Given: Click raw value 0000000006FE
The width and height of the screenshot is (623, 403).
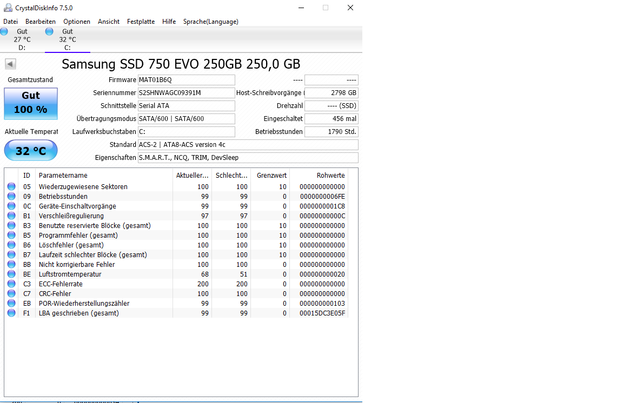Looking at the screenshot, I should [x=322, y=196].
